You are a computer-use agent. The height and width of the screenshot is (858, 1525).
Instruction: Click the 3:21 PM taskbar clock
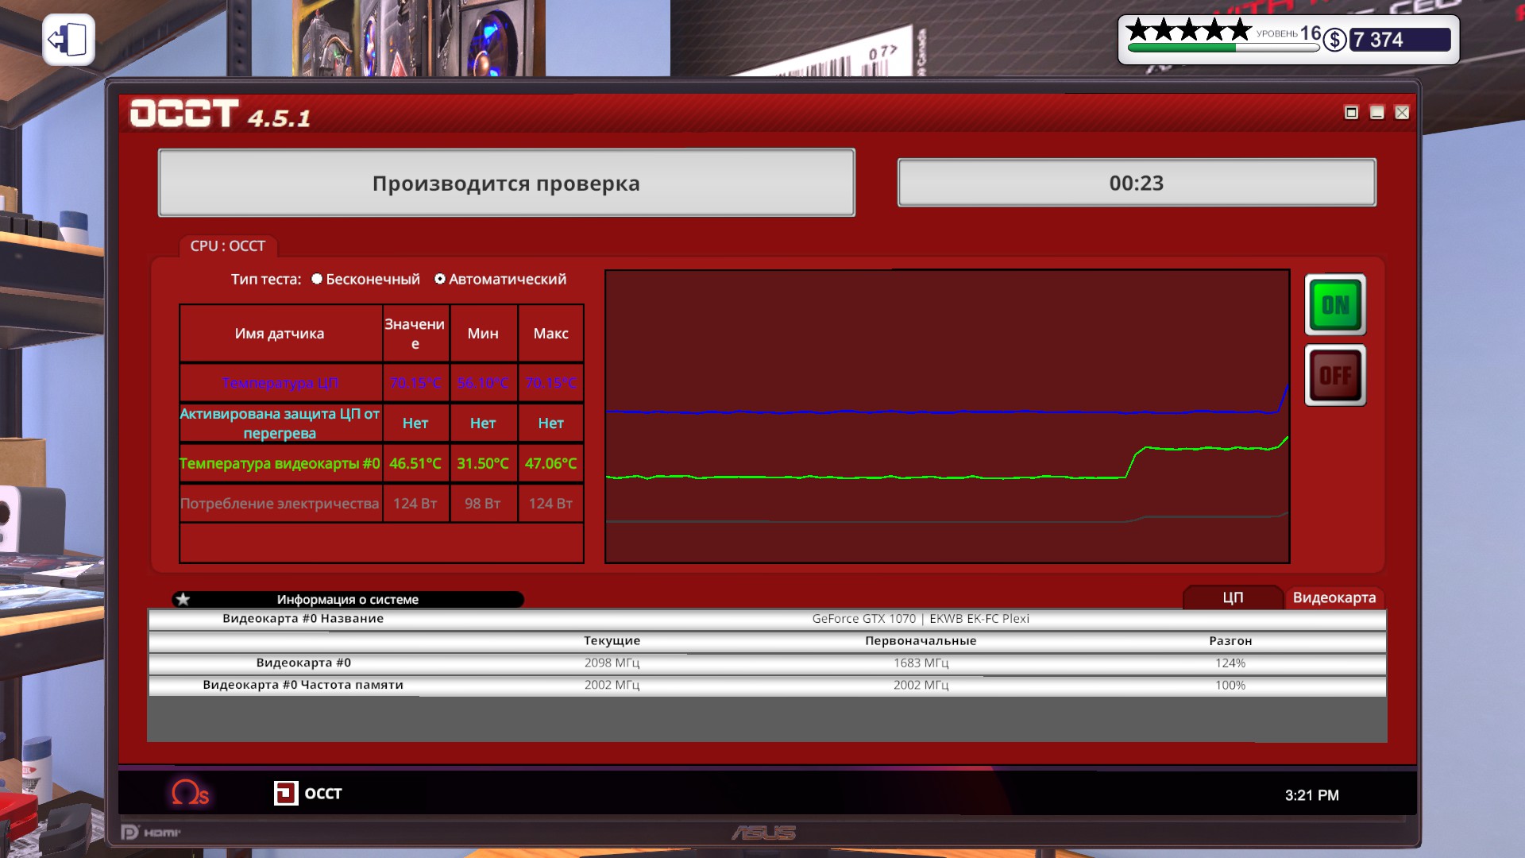pos(1311,795)
